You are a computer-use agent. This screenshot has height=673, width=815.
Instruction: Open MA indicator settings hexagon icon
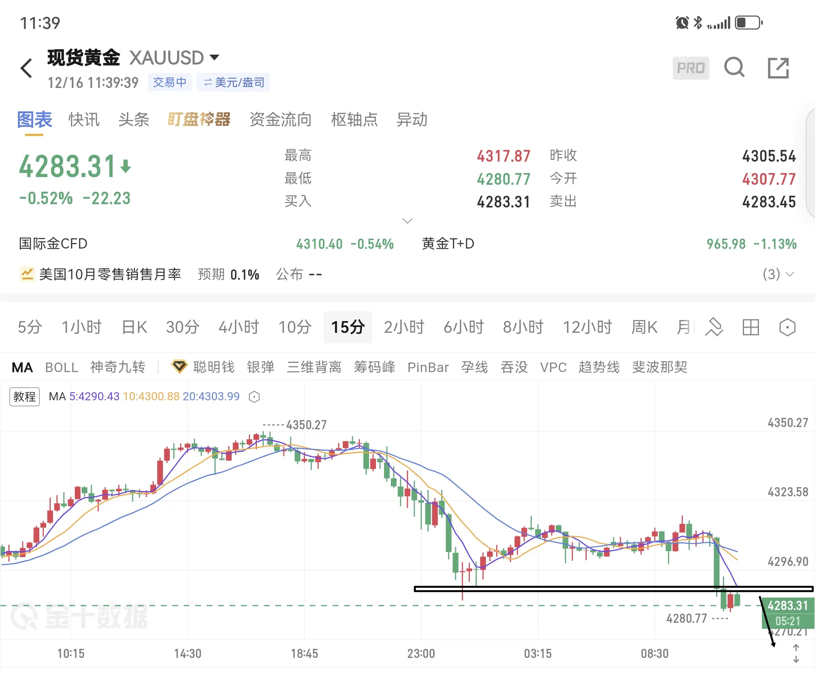(x=254, y=397)
